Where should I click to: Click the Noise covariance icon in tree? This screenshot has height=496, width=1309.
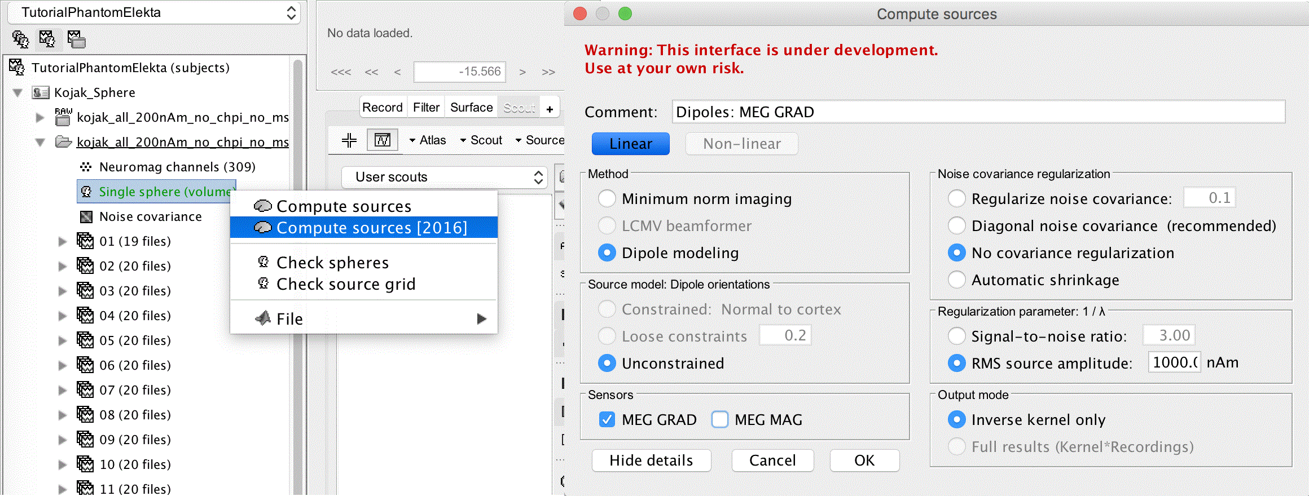(x=86, y=216)
